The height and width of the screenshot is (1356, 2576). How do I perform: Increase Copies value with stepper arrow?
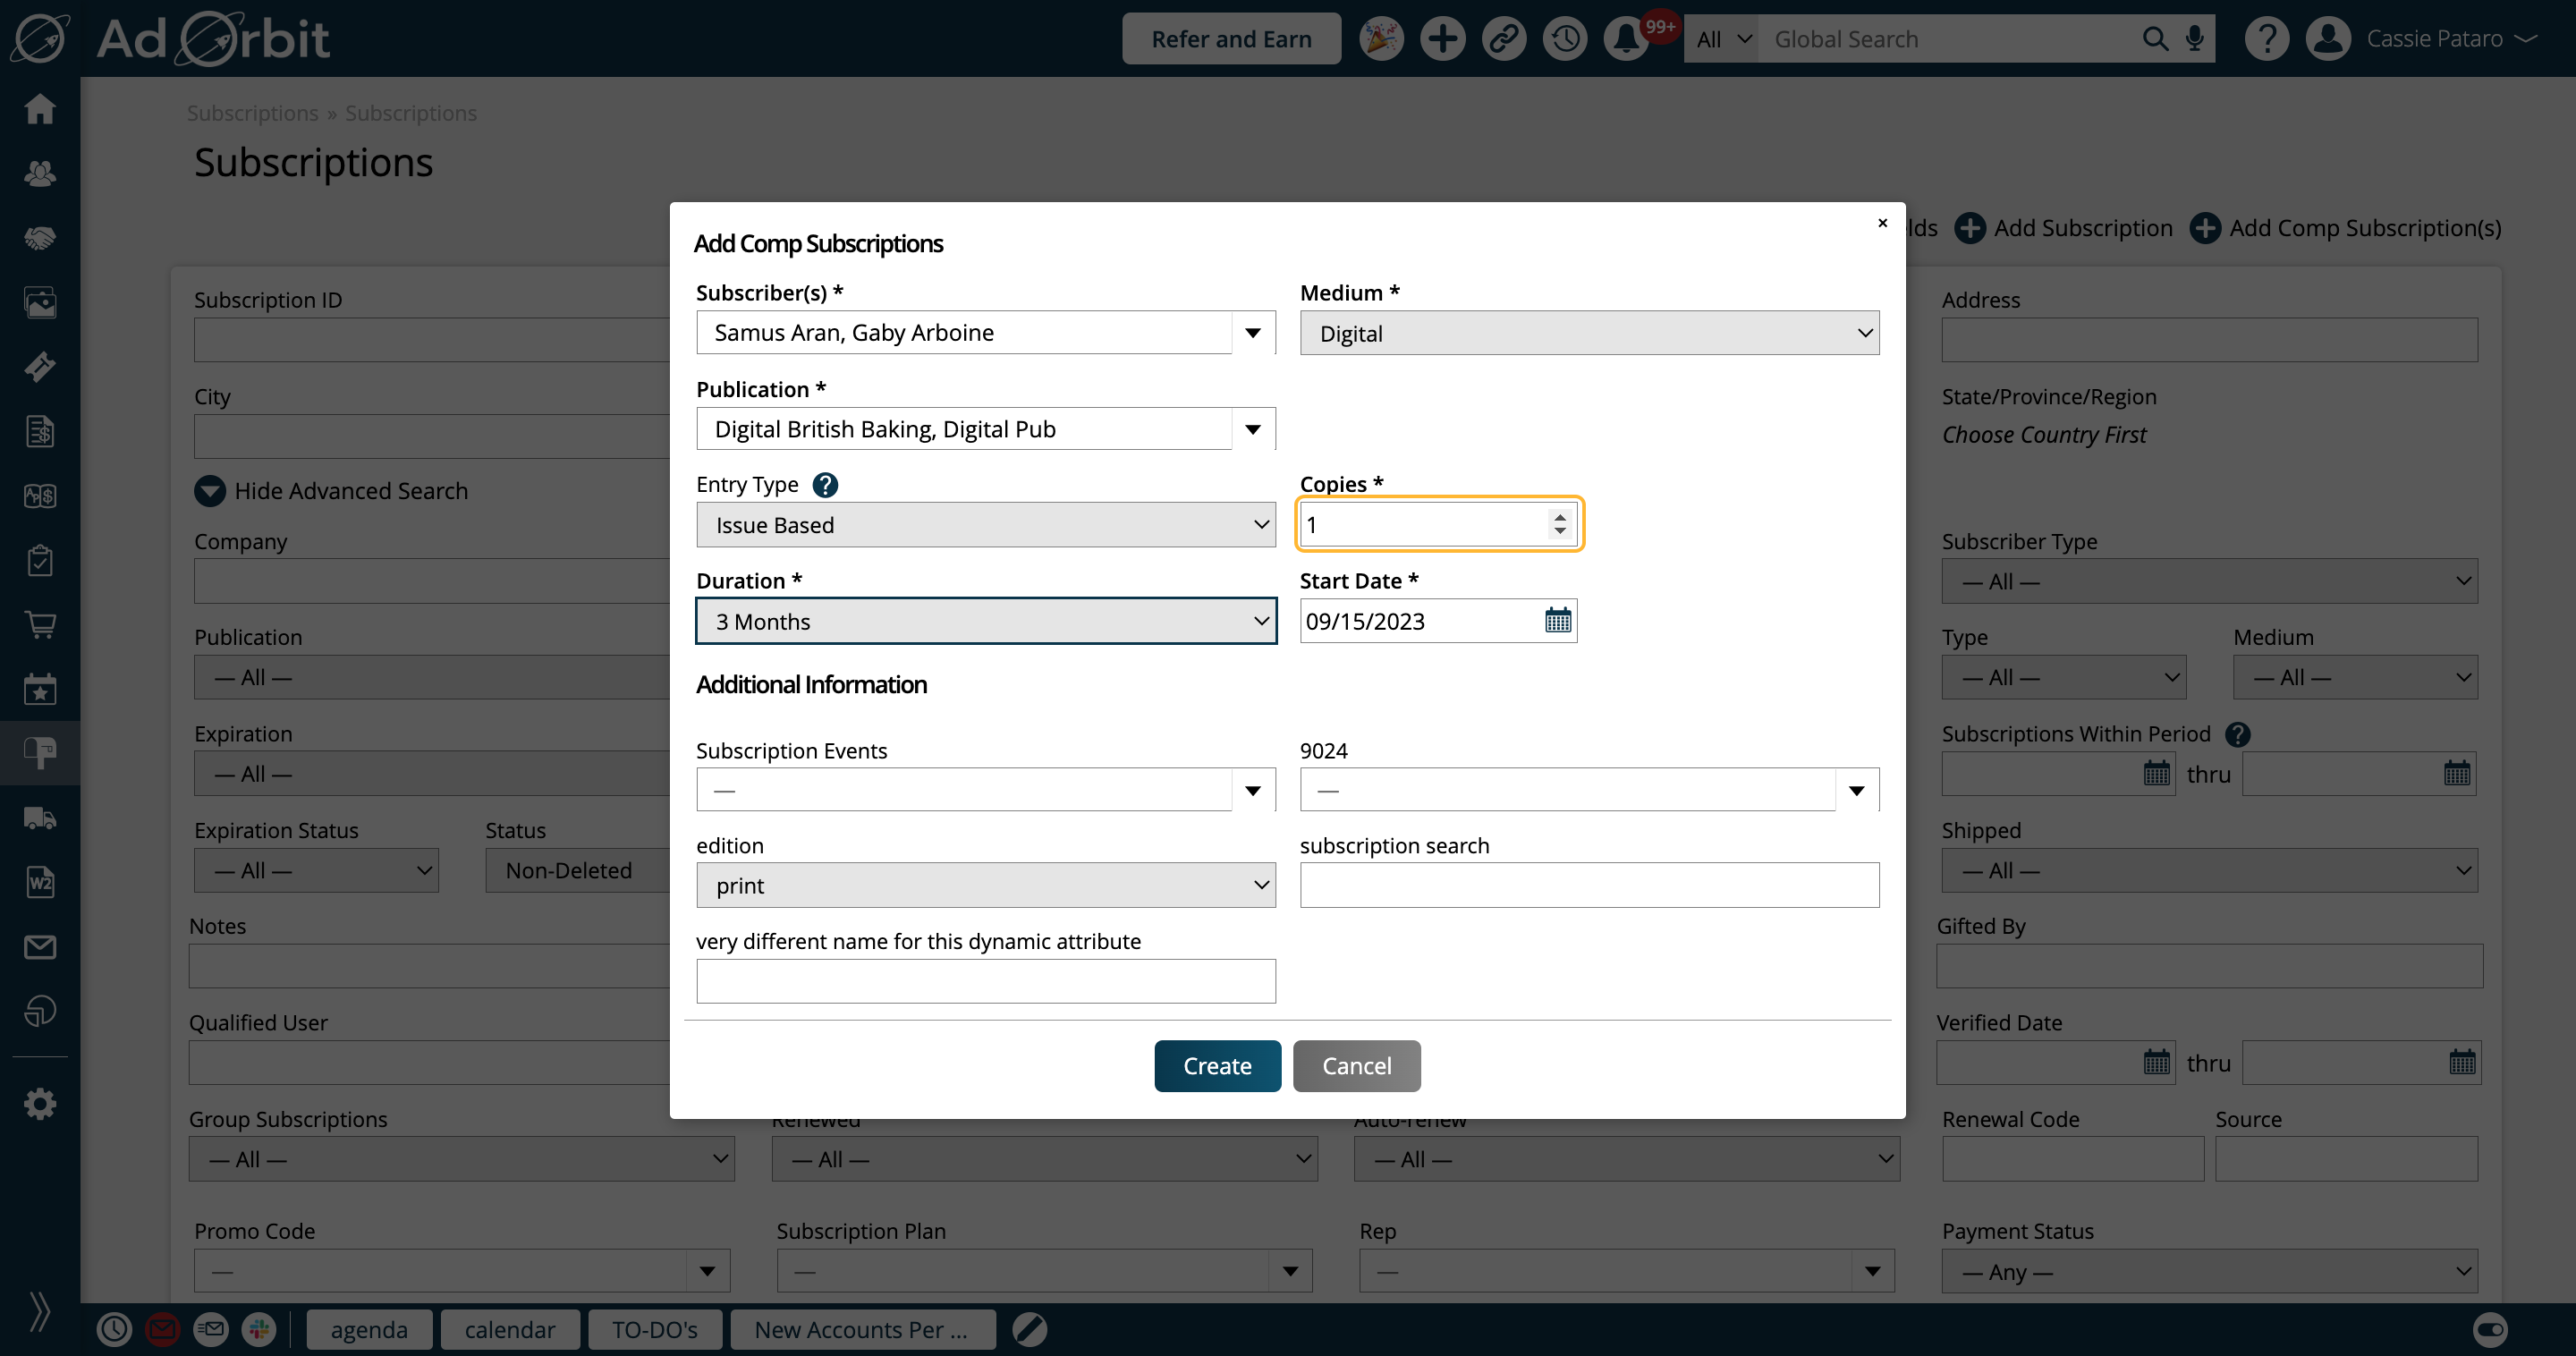click(1560, 517)
